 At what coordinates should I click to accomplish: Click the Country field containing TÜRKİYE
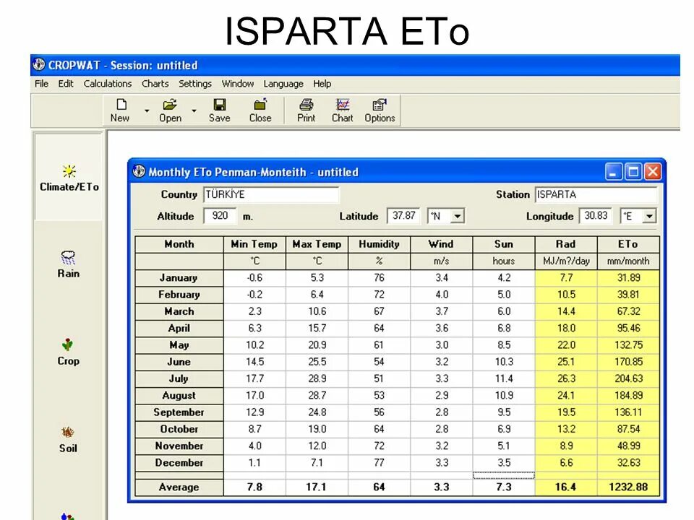271,194
